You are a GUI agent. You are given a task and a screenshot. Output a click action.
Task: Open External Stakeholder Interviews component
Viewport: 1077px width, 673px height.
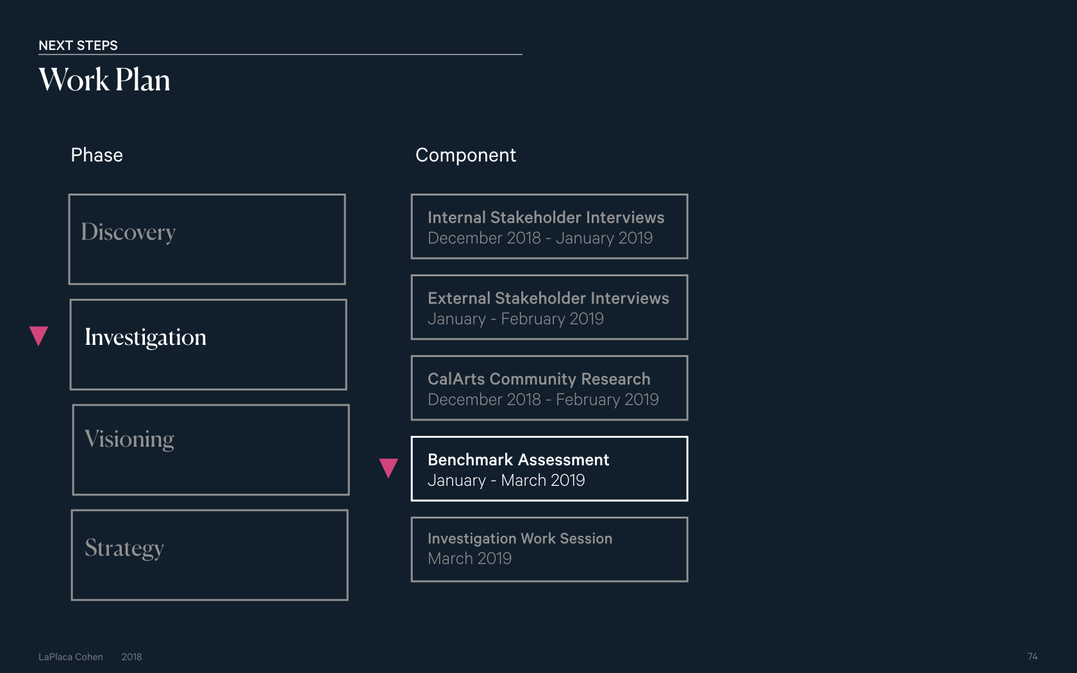coord(549,307)
